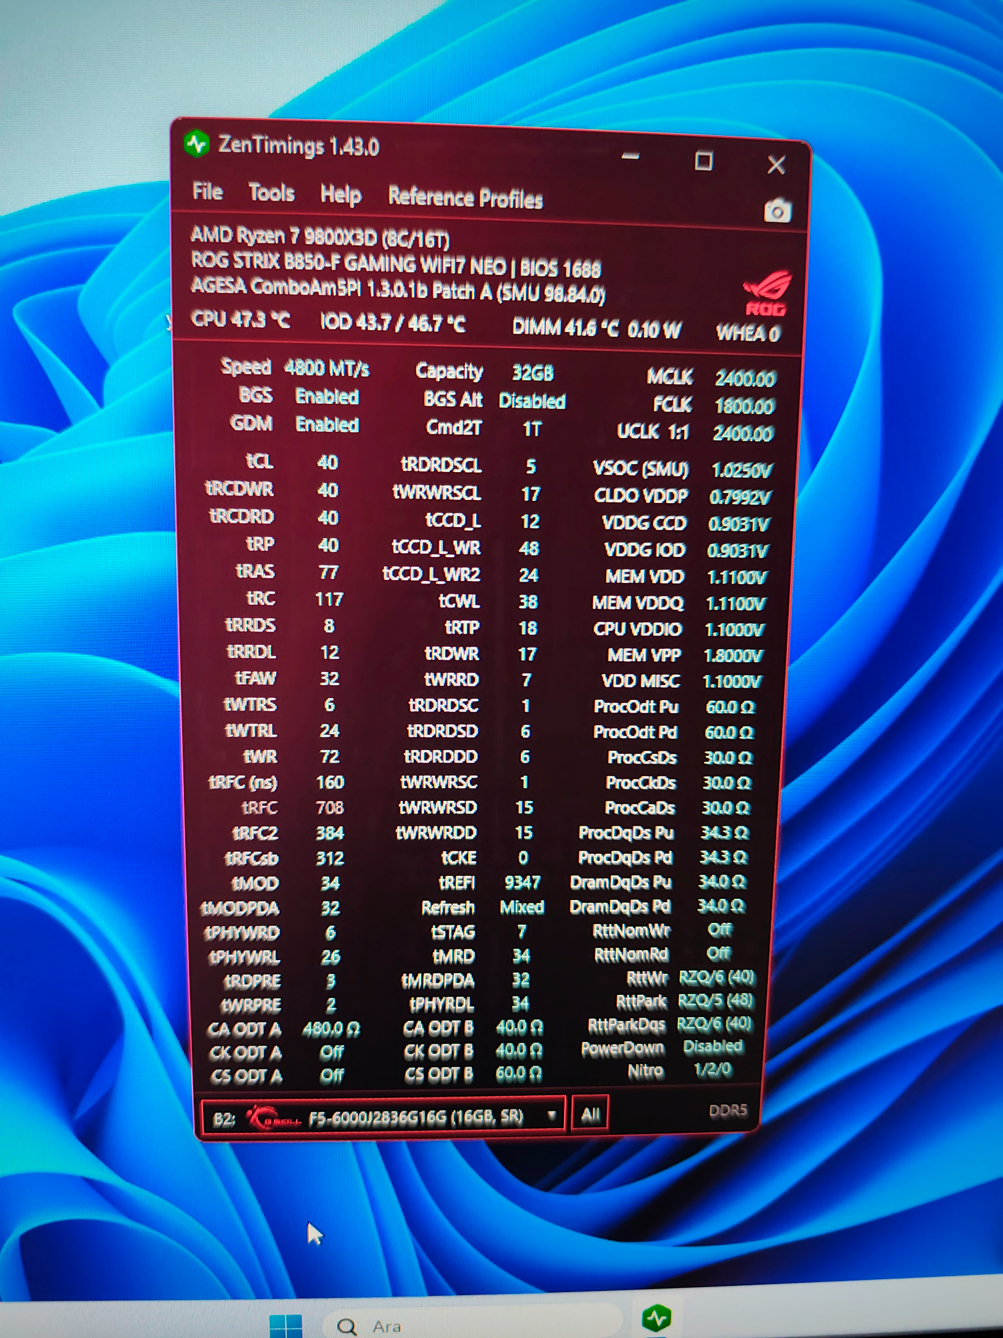Click the tRFC value 708
Image resolution: width=1003 pixels, height=1338 pixels.
tap(330, 807)
